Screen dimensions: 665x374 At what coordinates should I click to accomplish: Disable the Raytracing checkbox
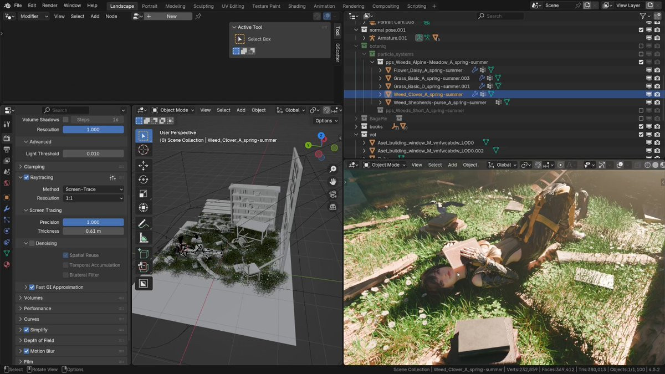click(26, 177)
